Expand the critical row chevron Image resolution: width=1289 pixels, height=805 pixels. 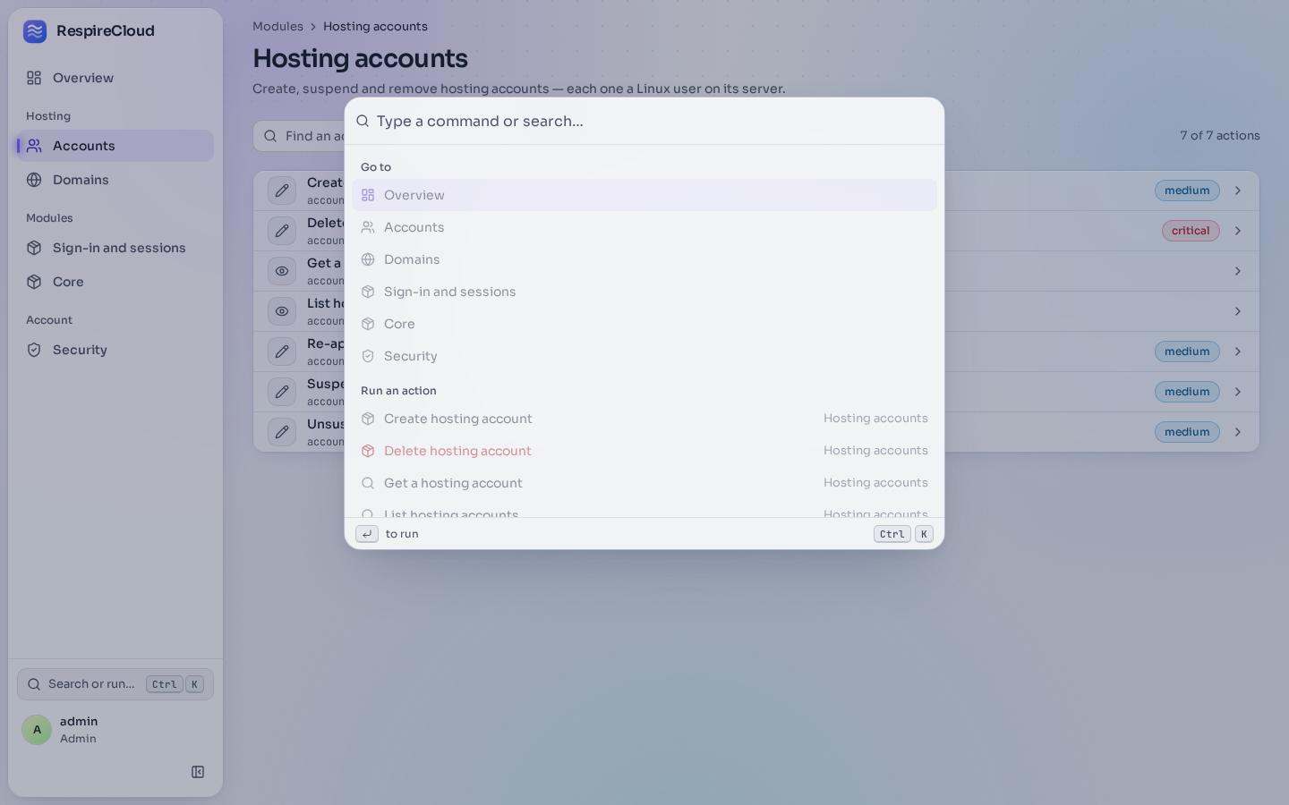point(1238,231)
